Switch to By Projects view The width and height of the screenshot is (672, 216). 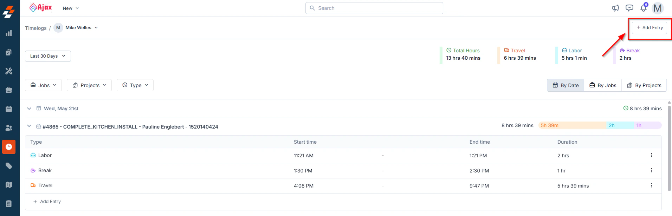(x=644, y=85)
